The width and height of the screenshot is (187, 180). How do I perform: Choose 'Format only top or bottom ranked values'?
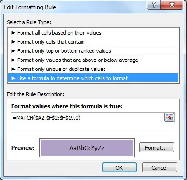[x=93, y=51]
